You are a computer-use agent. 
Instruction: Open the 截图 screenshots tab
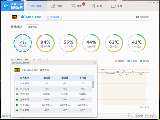click(x=77, y=6)
